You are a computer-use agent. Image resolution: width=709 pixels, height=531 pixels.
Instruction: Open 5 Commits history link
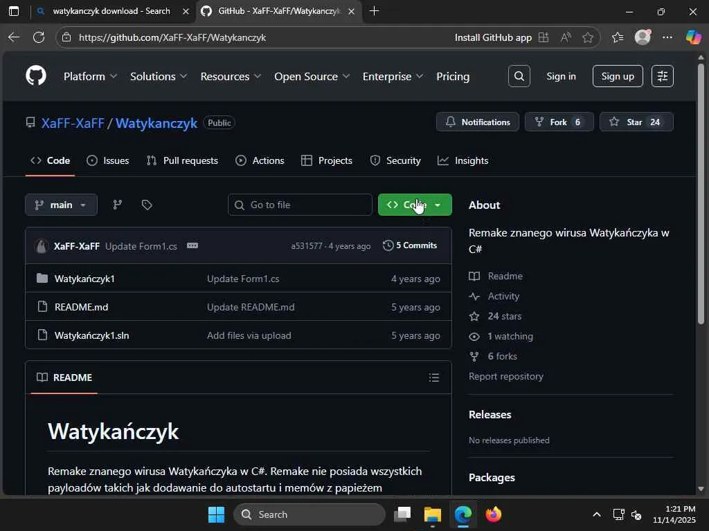coord(410,245)
